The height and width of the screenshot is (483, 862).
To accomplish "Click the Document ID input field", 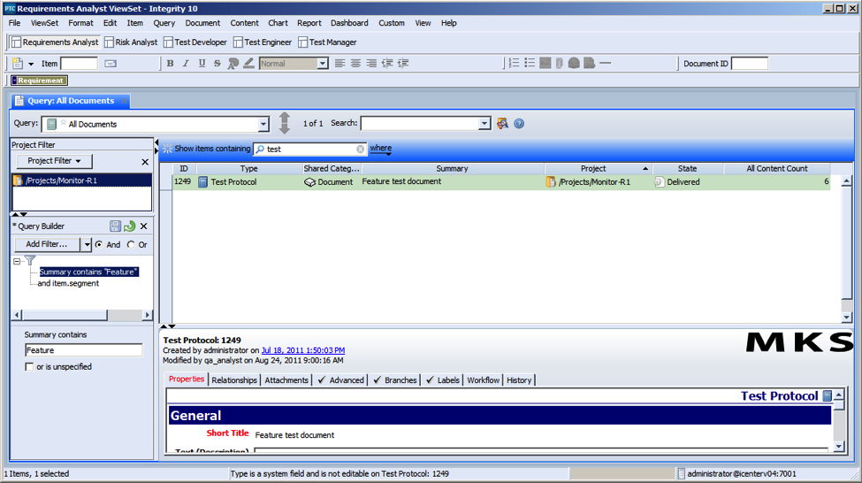I will coord(750,64).
